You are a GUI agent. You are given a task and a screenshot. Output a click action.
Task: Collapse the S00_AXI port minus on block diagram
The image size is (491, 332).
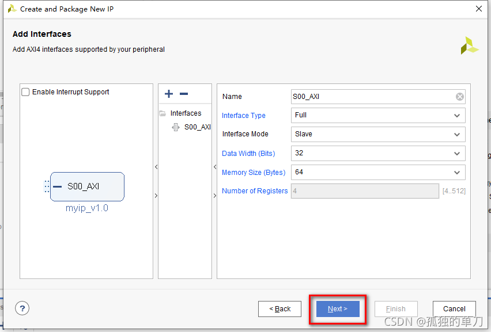pos(58,186)
